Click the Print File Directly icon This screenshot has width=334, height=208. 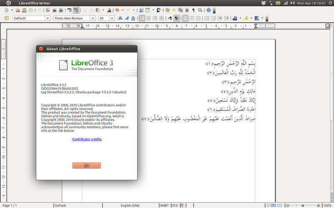click(55, 10)
